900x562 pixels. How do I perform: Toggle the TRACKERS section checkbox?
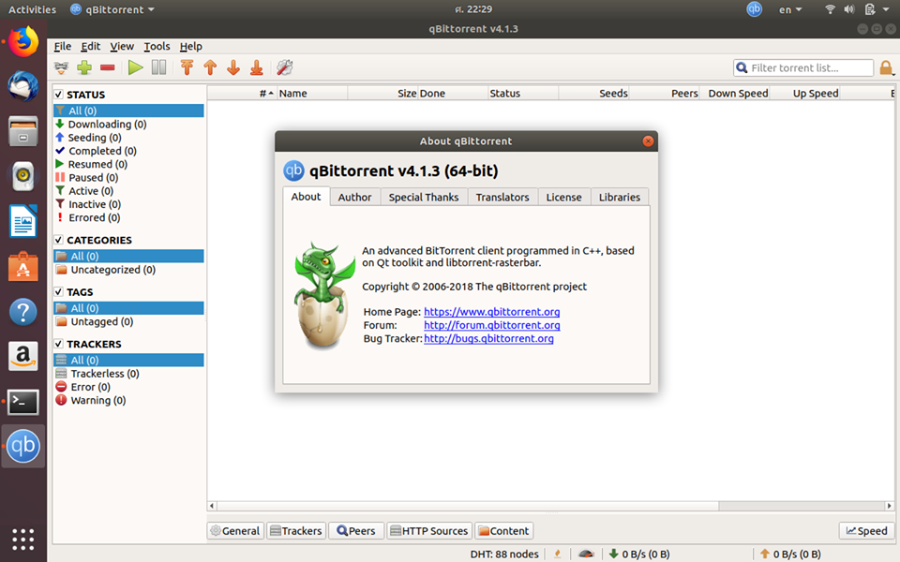coord(58,344)
